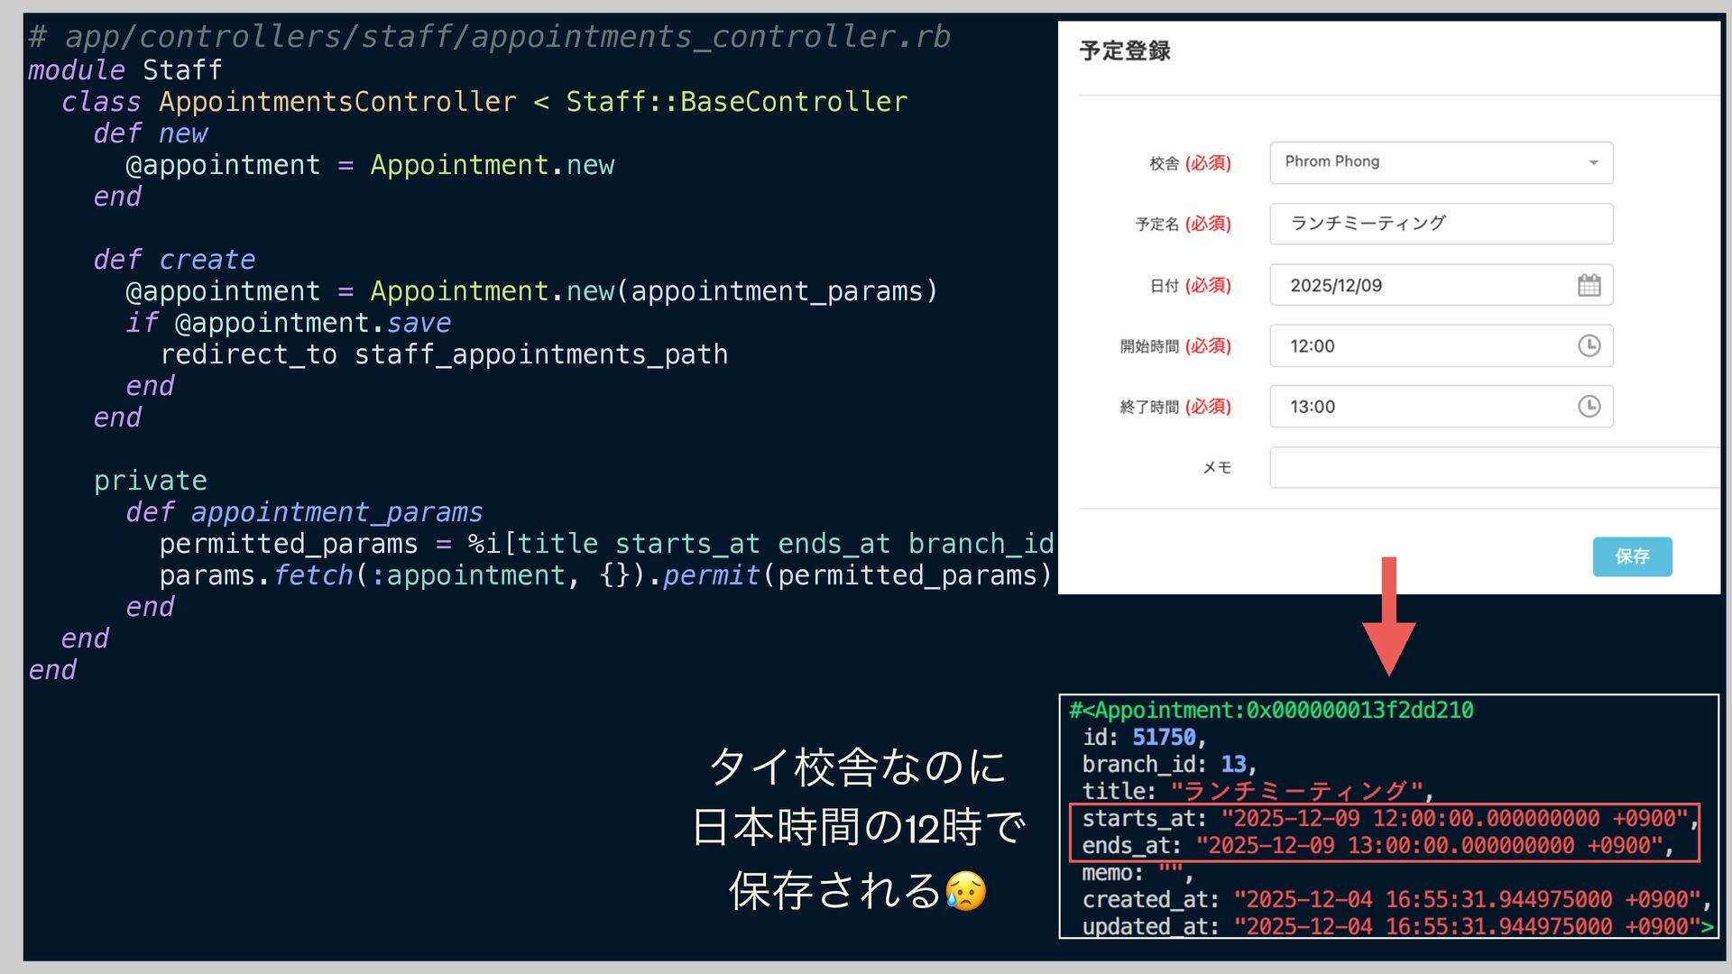Click the 予定登録 form heading
The height and width of the screenshot is (974, 1732).
point(1125,51)
